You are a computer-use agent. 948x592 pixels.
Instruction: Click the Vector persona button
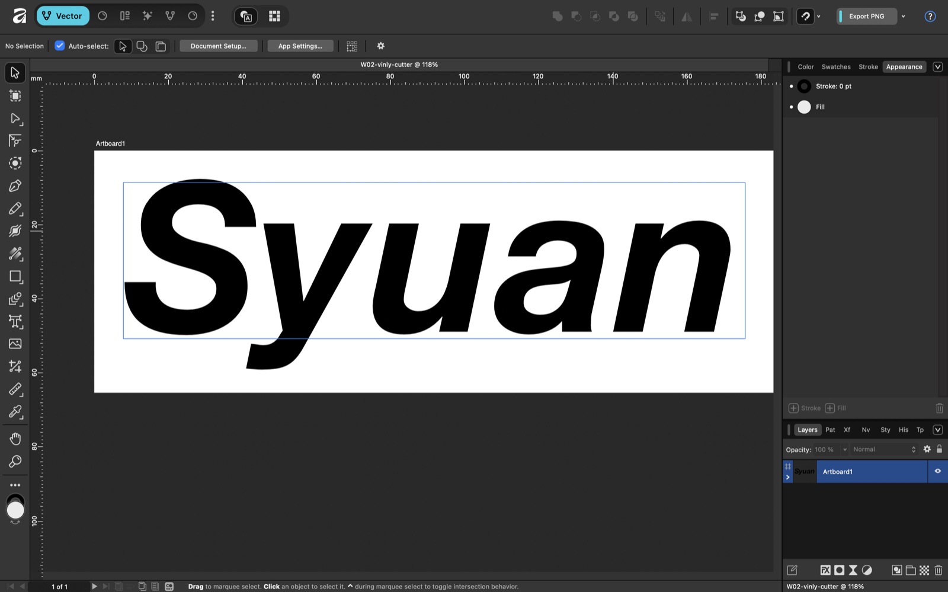tap(63, 16)
